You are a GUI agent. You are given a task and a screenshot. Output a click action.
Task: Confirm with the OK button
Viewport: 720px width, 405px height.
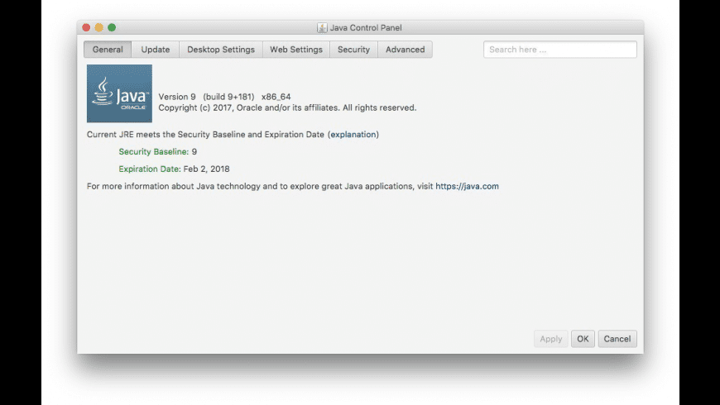click(x=583, y=339)
